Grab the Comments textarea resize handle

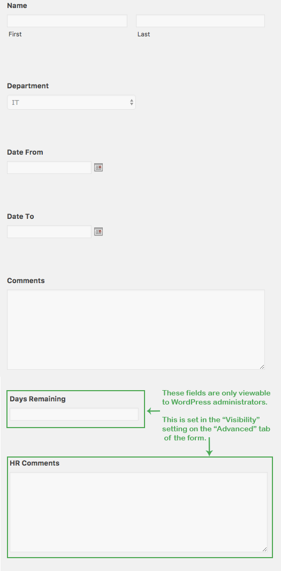(x=262, y=367)
